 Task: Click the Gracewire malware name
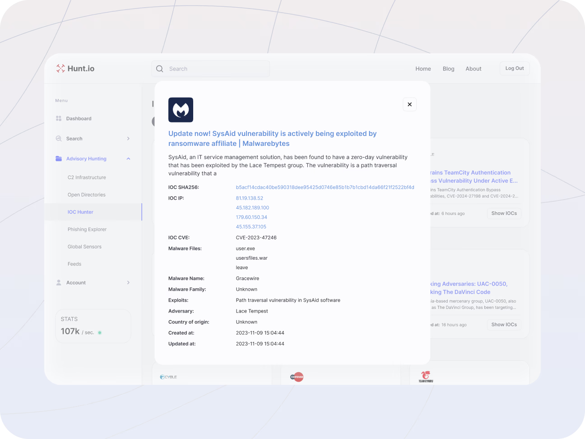(247, 279)
